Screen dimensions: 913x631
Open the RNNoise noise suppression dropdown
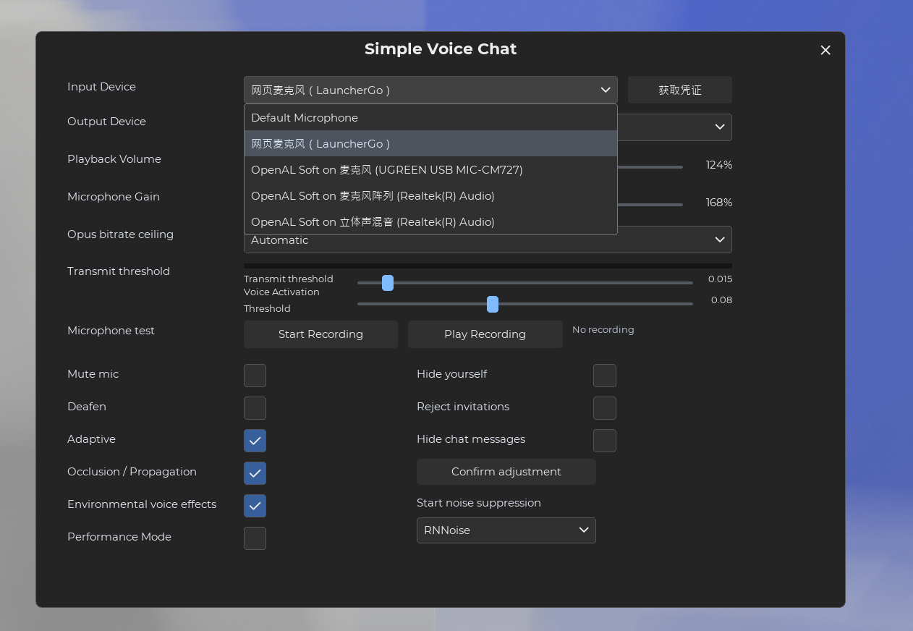506,530
